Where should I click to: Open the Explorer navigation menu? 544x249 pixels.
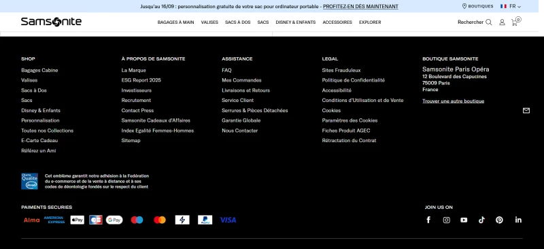pyautogui.click(x=370, y=22)
